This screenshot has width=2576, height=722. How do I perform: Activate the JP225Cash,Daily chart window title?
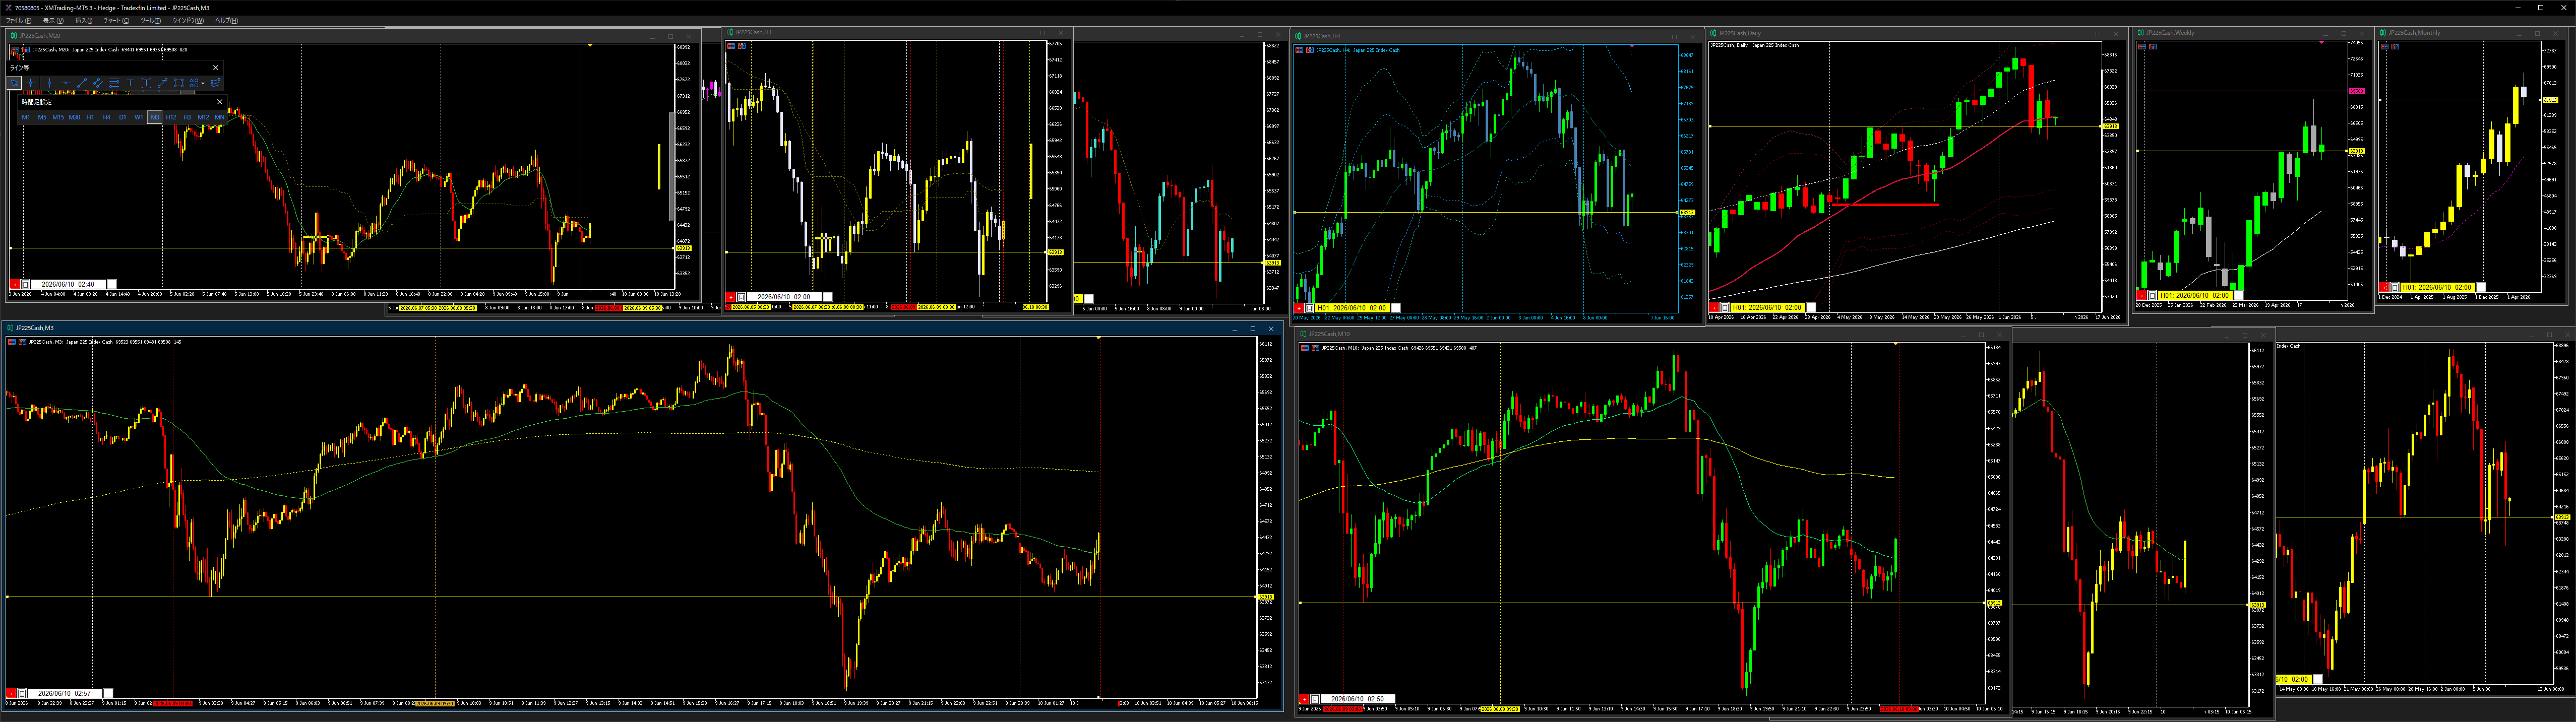click(1740, 34)
